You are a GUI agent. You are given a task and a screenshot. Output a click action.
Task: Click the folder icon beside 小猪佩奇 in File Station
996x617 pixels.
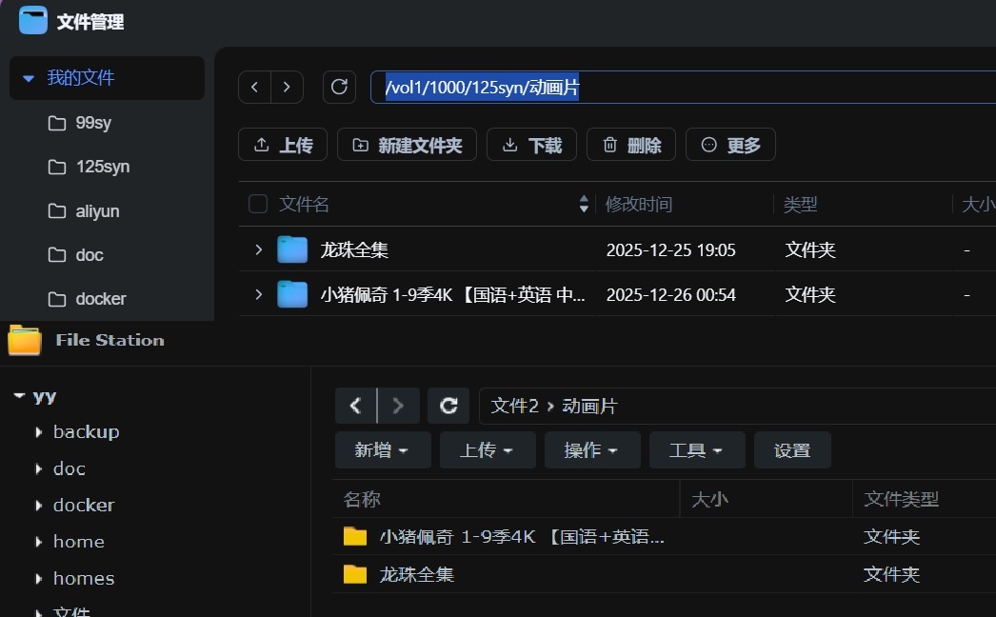click(x=354, y=536)
